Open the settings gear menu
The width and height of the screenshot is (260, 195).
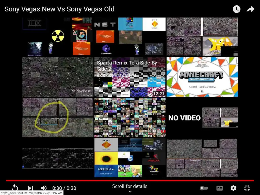pos(233,188)
